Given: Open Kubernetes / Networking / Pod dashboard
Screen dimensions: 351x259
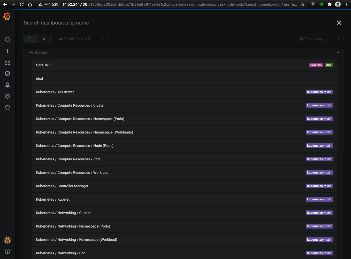Looking at the screenshot, I should [x=184, y=253].
